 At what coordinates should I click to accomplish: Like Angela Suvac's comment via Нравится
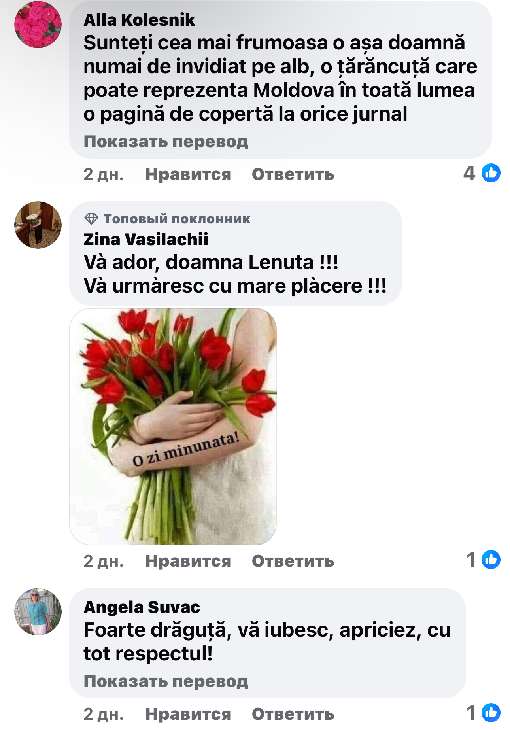pyautogui.click(x=188, y=714)
